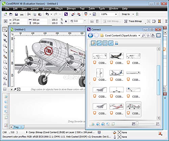This screenshot has width=169, height=141.
Task: Create a new document
Action: [5, 14]
